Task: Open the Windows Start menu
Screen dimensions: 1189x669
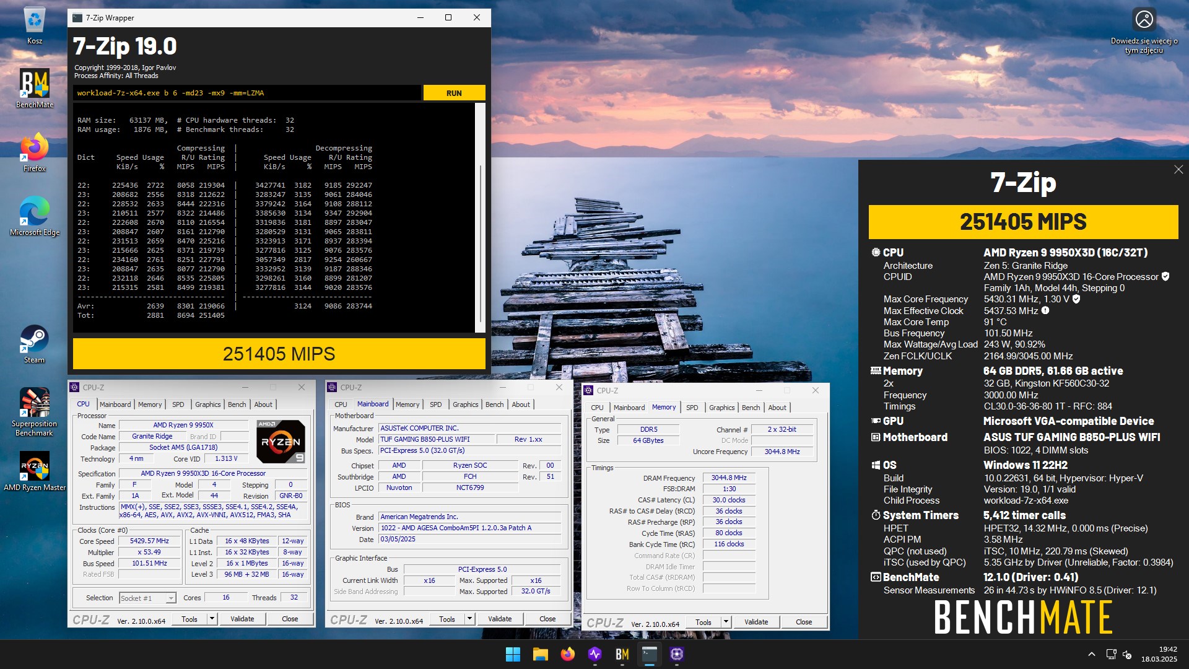Action: tap(513, 654)
